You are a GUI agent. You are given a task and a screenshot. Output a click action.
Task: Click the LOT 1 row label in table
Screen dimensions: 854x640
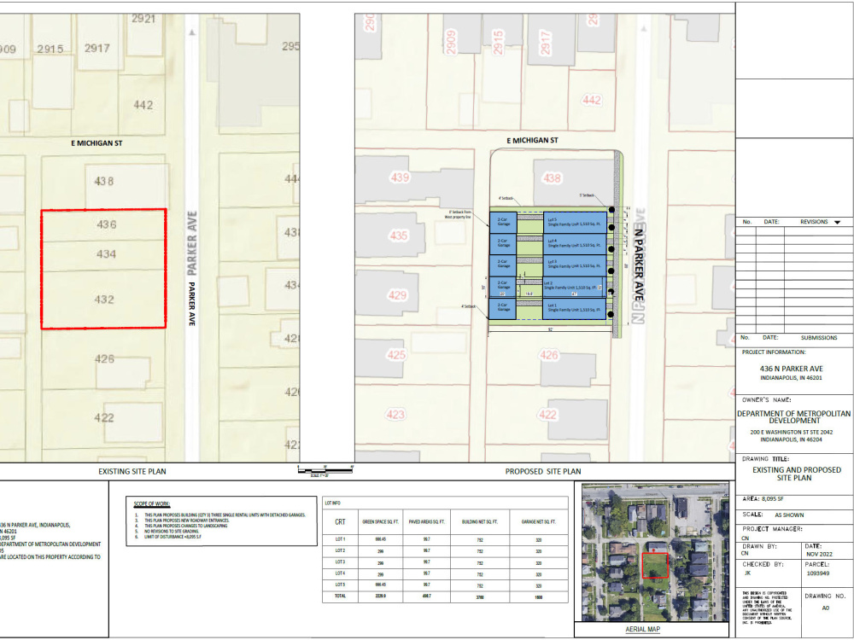(x=340, y=539)
